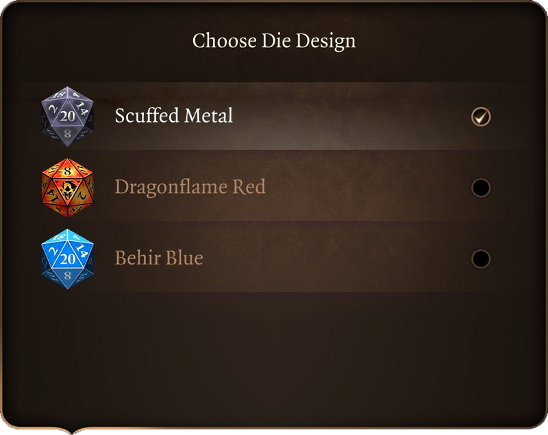
Task: Toggle the checked Scuffed Metal radio button
Action: pos(481,117)
